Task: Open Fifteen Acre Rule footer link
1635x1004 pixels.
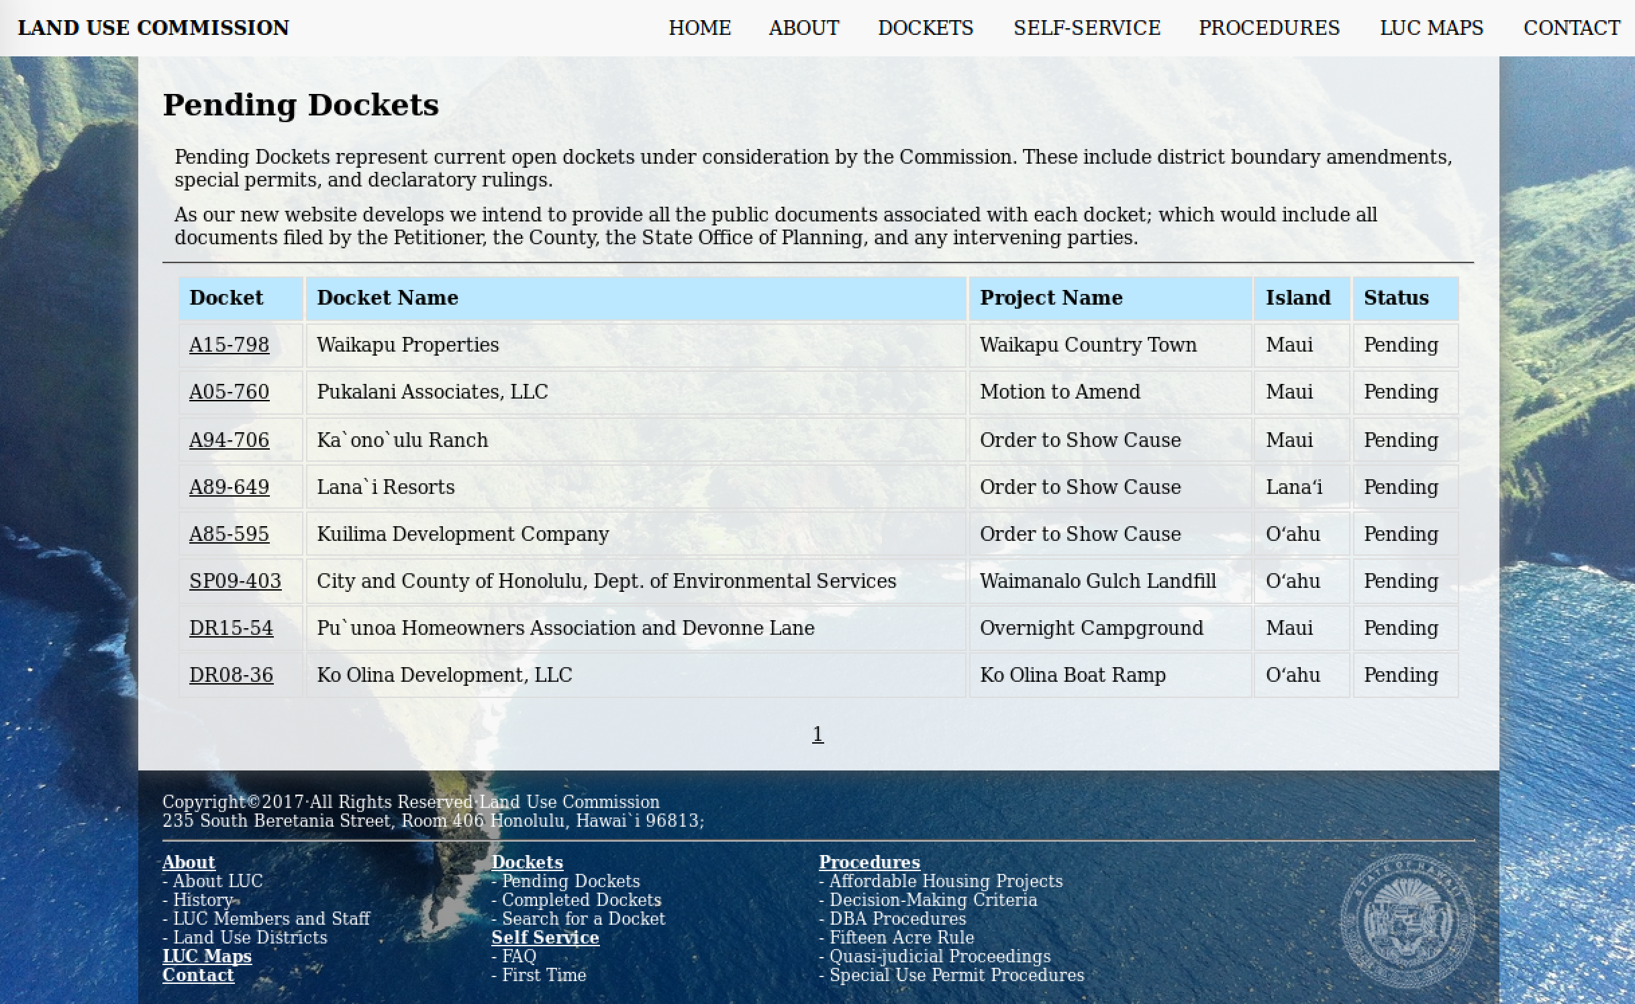Action: point(901,938)
